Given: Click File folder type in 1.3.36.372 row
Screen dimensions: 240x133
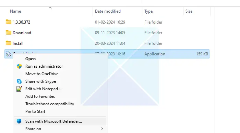Looking at the screenshot, I should 153,22.
